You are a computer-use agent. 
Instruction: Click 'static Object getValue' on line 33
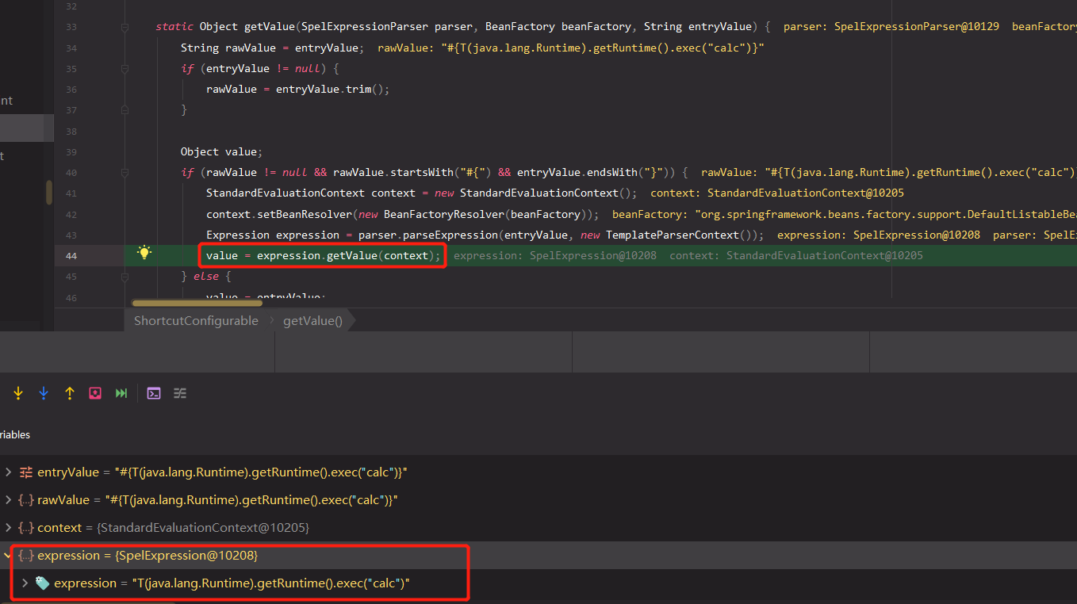pos(225,27)
